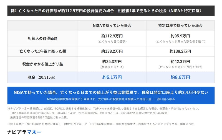Click the ナビプラマネー logo

click(x=24, y=132)
